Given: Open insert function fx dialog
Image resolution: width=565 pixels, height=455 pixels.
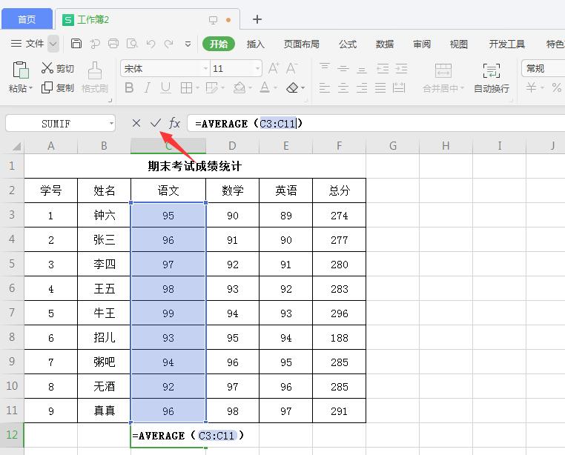Looking at the screenshot, I should click(174, 123).
